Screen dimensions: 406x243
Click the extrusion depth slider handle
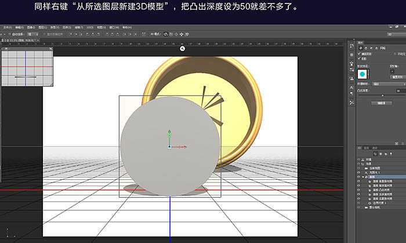(383, 96)
